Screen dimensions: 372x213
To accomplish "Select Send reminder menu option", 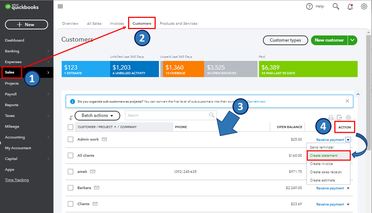I will [x=328, y=147].
